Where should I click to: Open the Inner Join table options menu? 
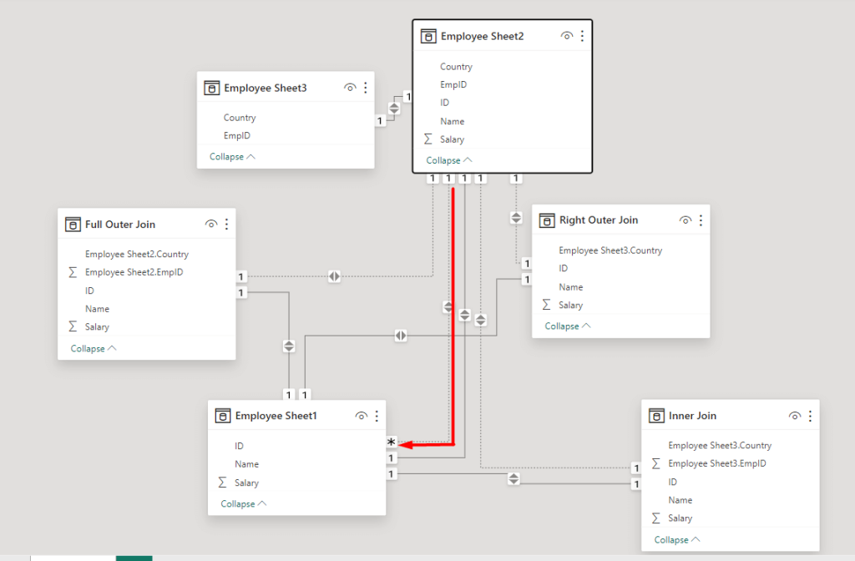click(x=810, y=416)
